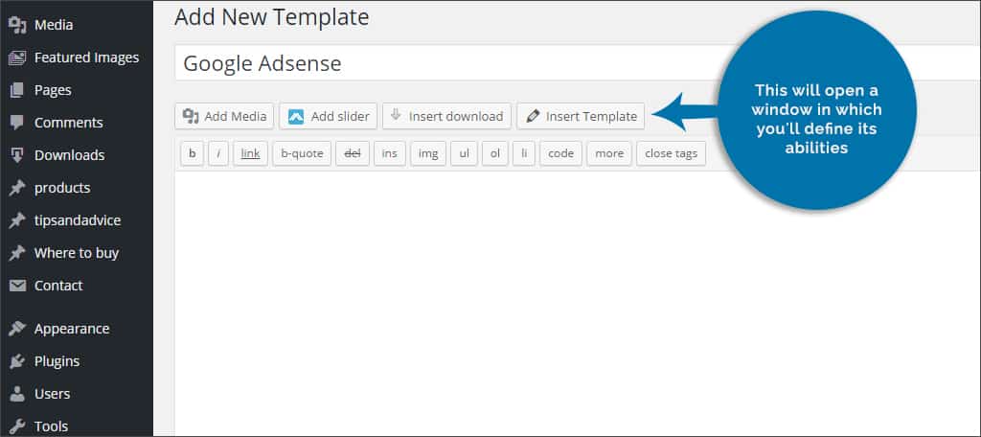Click the Google Adsense title field
This screenshot has height=437, width=981.
tap(578, 62)
